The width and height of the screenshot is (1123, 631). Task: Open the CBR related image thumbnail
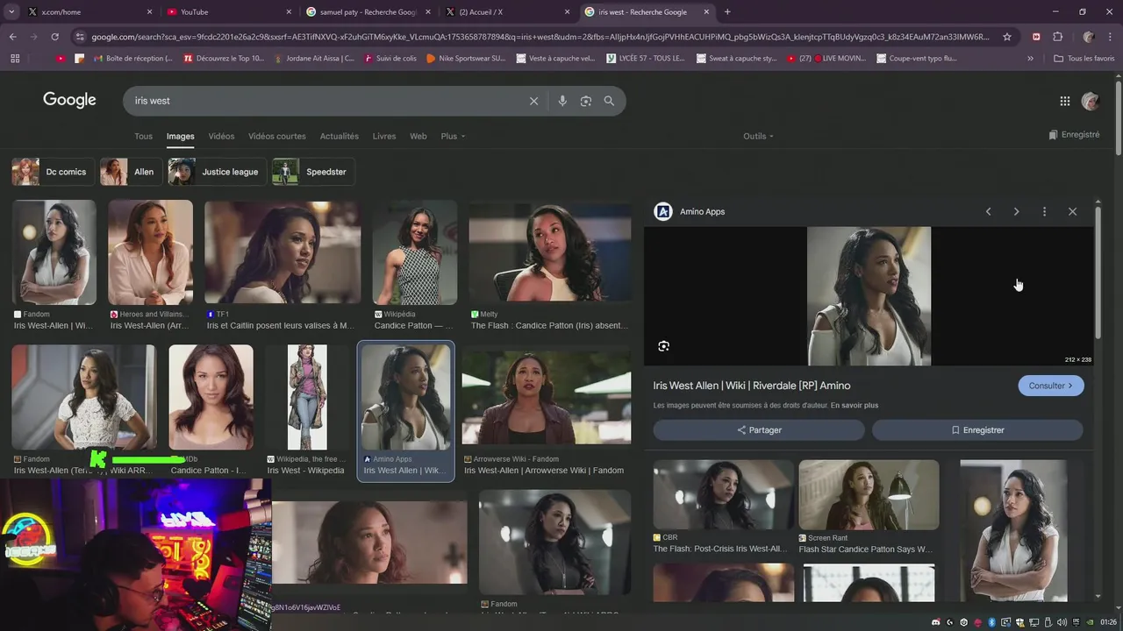pyautogui.click(x=724, y=495)
